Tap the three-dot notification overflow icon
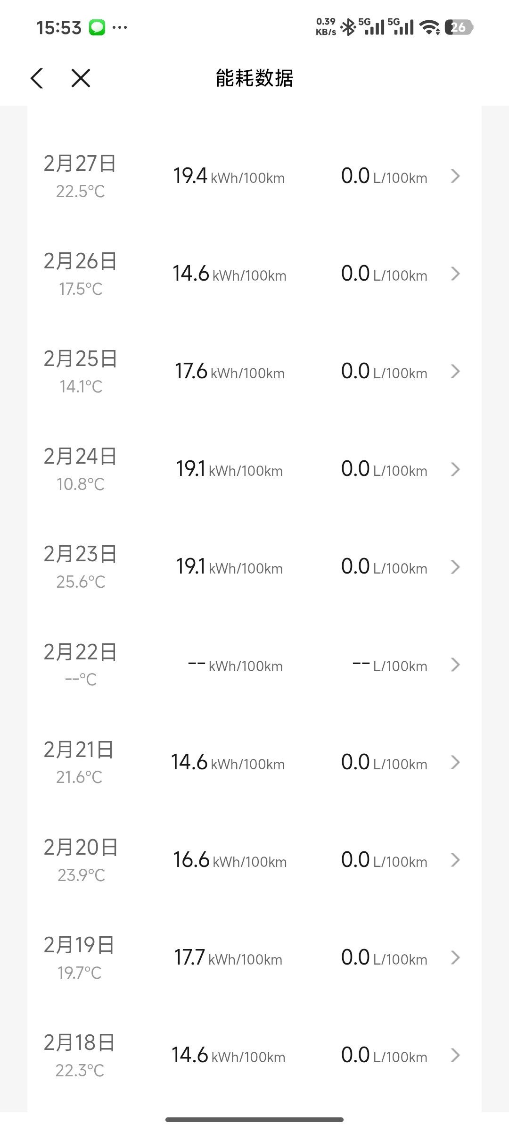509x1132 pixels. (120, 27)
